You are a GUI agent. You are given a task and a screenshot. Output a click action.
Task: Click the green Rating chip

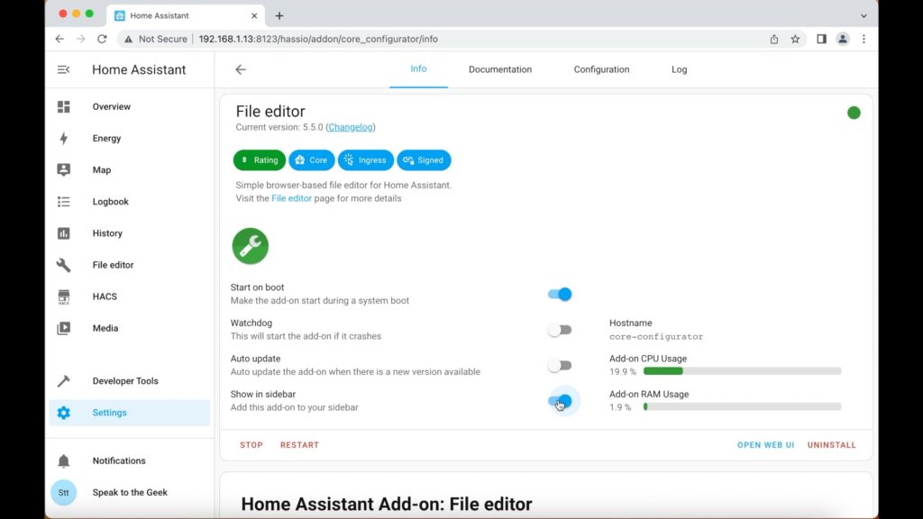point(259,160)
